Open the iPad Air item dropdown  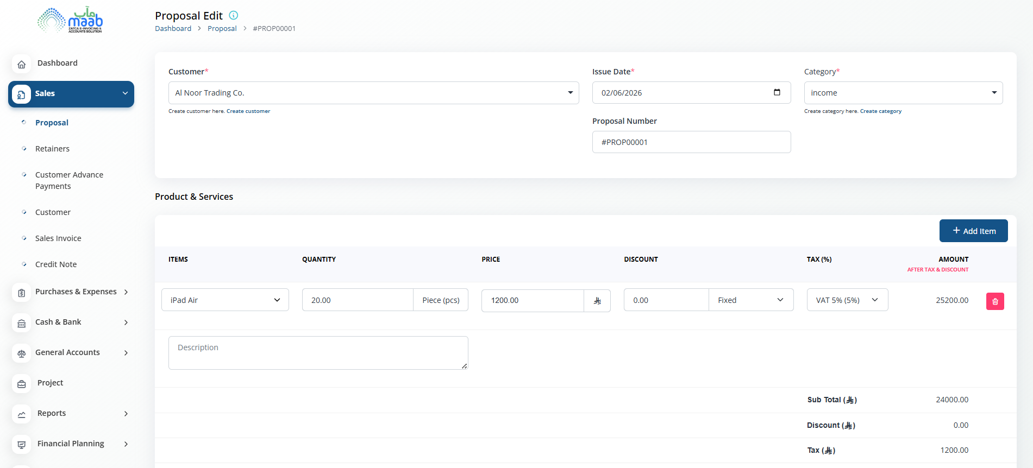225,300
